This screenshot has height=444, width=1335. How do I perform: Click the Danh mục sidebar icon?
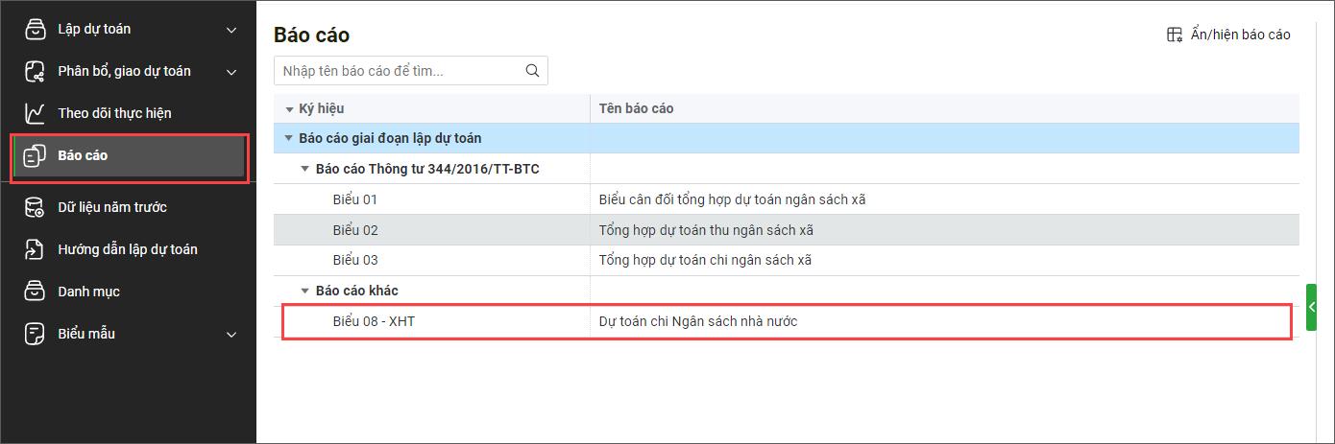pos(35,292)
